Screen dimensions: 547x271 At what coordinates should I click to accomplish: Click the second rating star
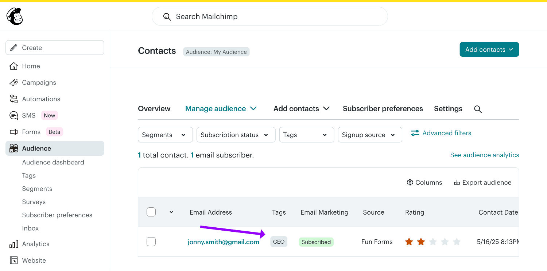421,242
